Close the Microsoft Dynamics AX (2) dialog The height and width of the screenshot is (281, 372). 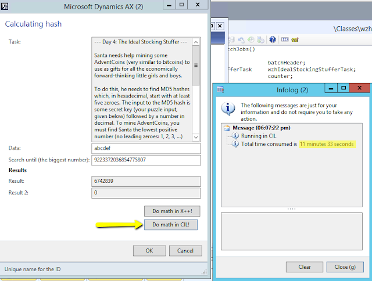coord(198,5)
